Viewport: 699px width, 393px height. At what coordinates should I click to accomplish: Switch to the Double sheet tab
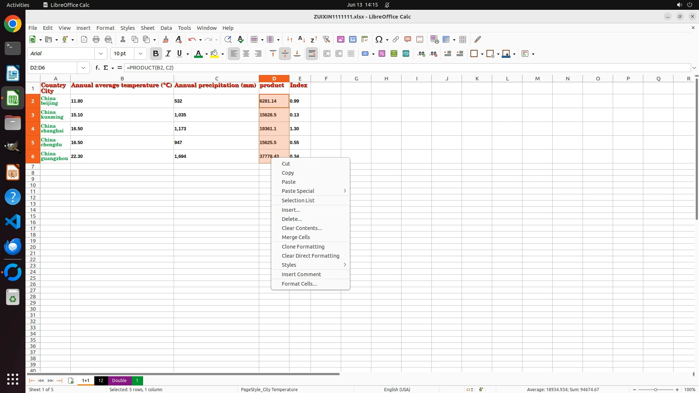point(119,380)
